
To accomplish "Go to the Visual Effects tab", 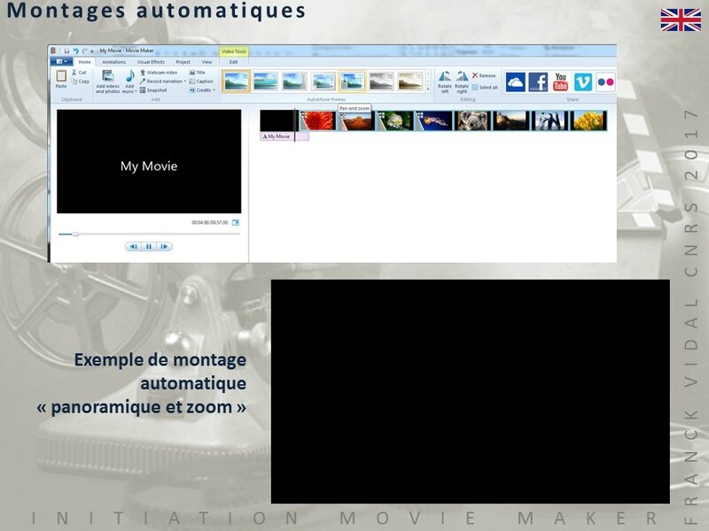I will [x=151, y=62].
